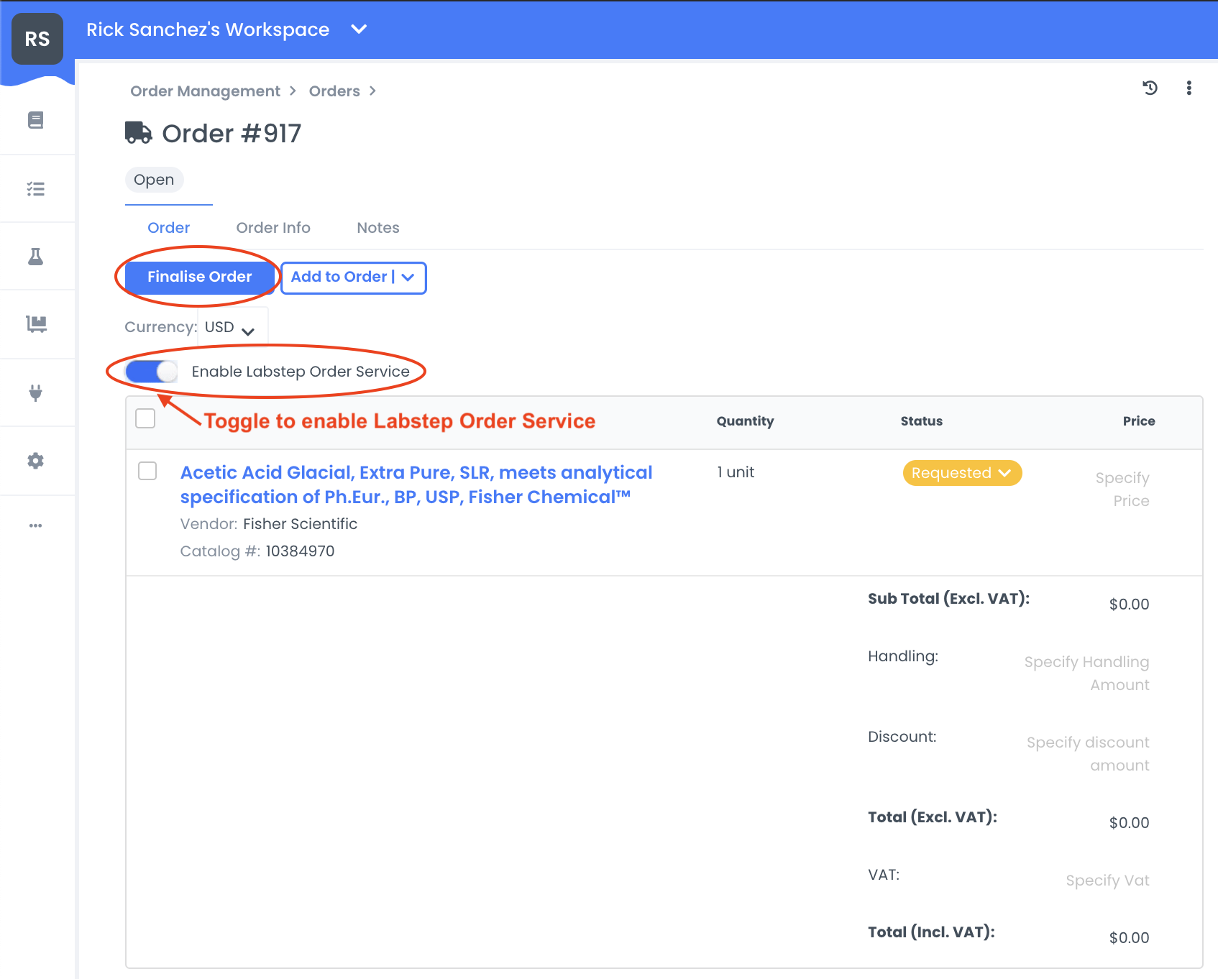This screenshot has height=979, width=1218.
Task: Check the Acetic Acid Glacial row checkbox
Action: pos(147,471)
